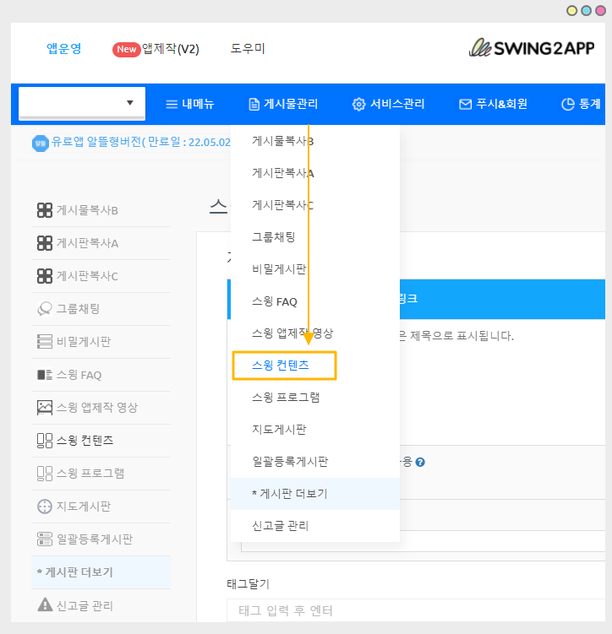Click the image icon beside 스윙 앱제작 영상

pyautogui.click(x=45, y=408)
